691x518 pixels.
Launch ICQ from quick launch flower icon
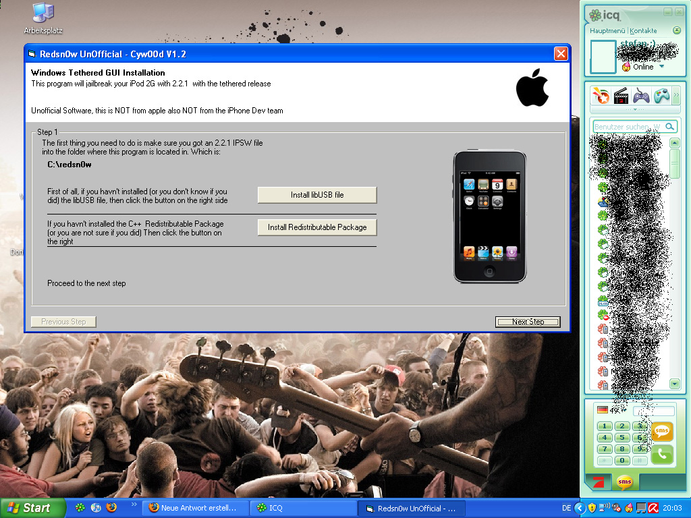[80, 507]
